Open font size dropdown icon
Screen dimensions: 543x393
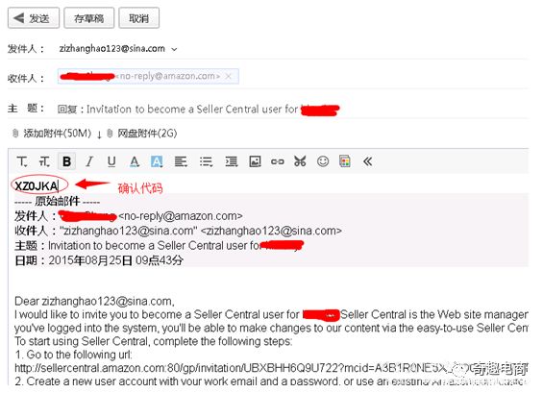click(x=44, y=161)
